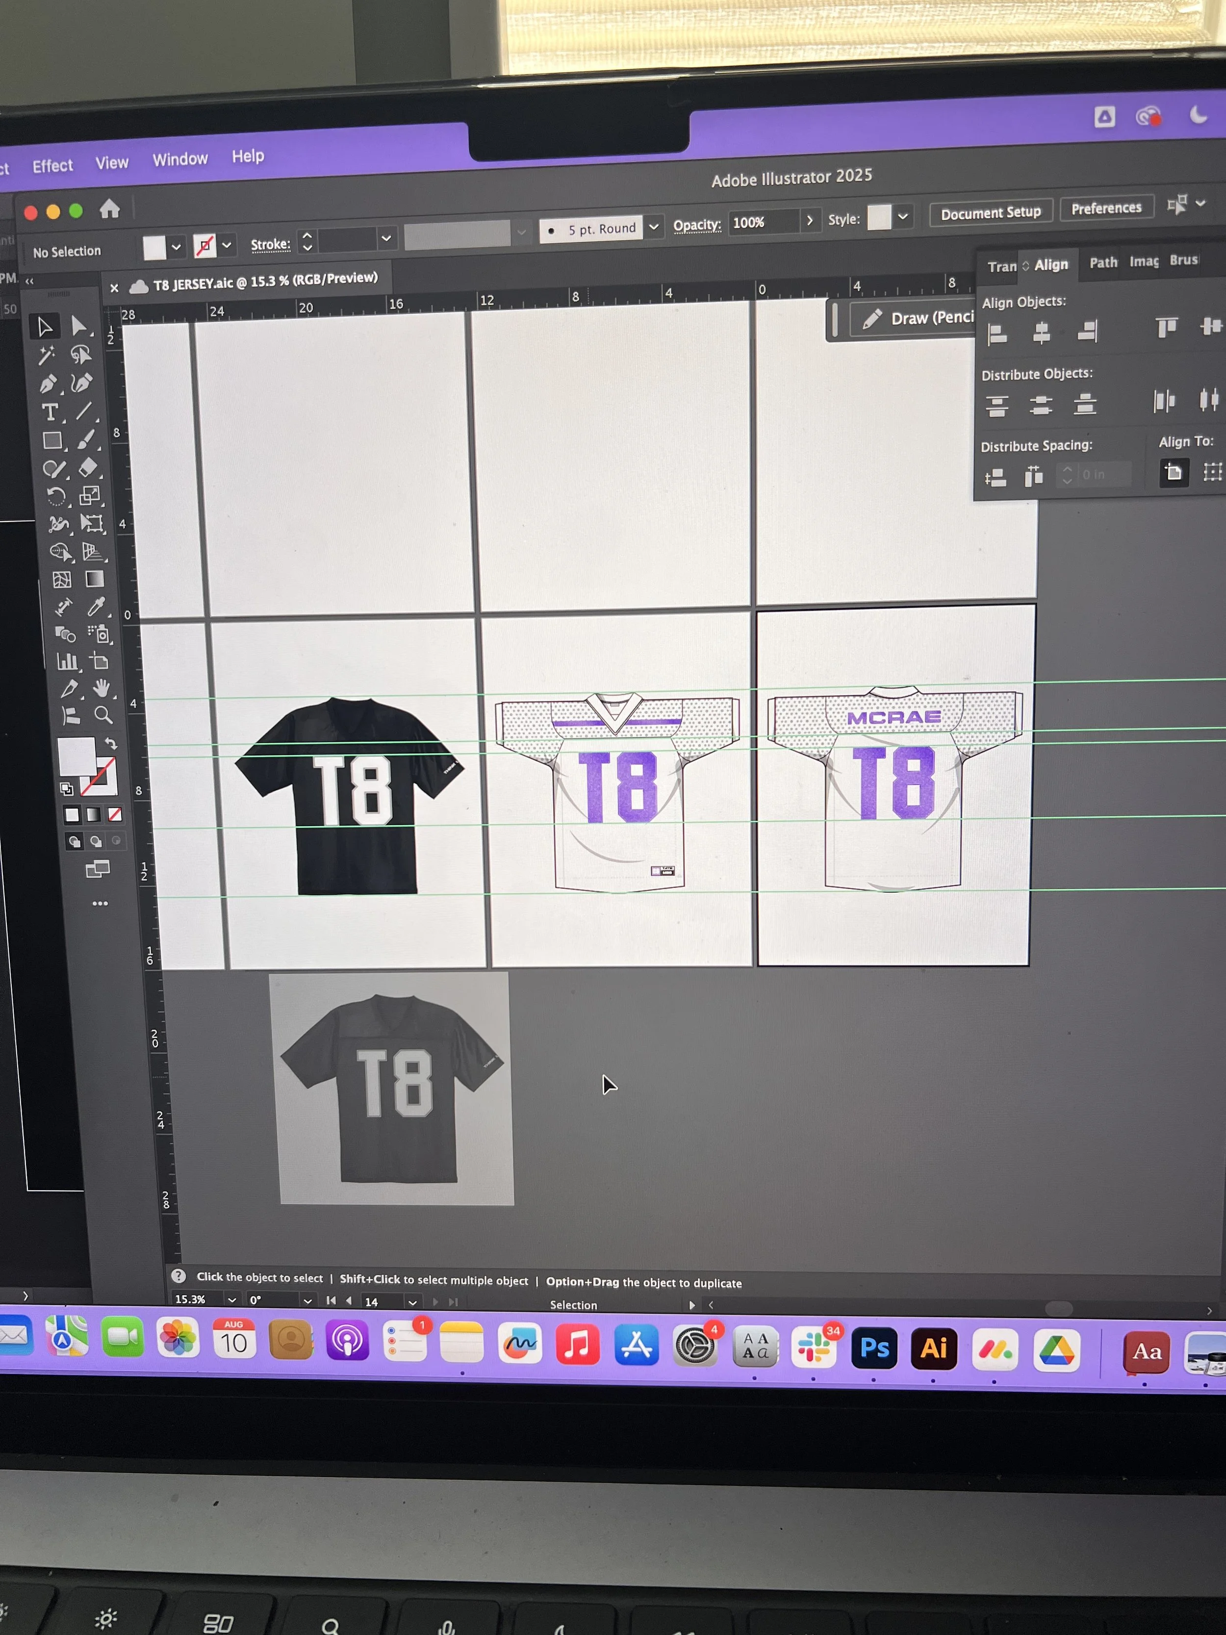
Task: Select the Perspective Grid tool
Action: 93,551
